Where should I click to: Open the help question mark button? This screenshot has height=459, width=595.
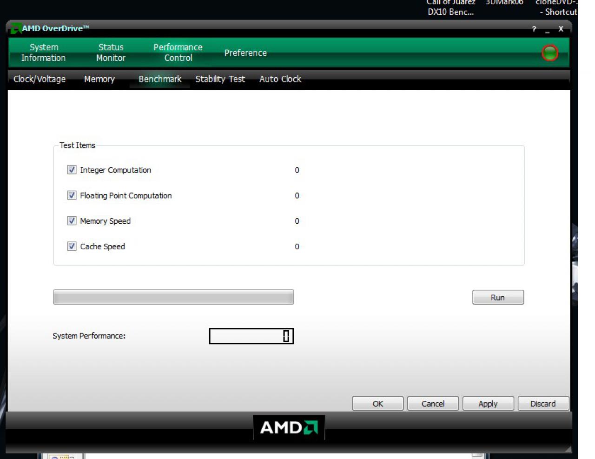pos(534,29)
